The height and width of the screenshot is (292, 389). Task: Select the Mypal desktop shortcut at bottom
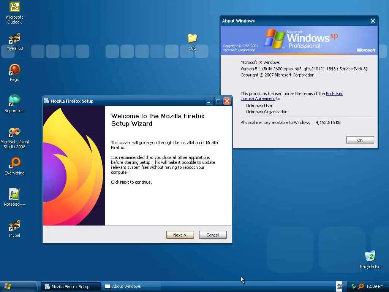pos(14,229)
